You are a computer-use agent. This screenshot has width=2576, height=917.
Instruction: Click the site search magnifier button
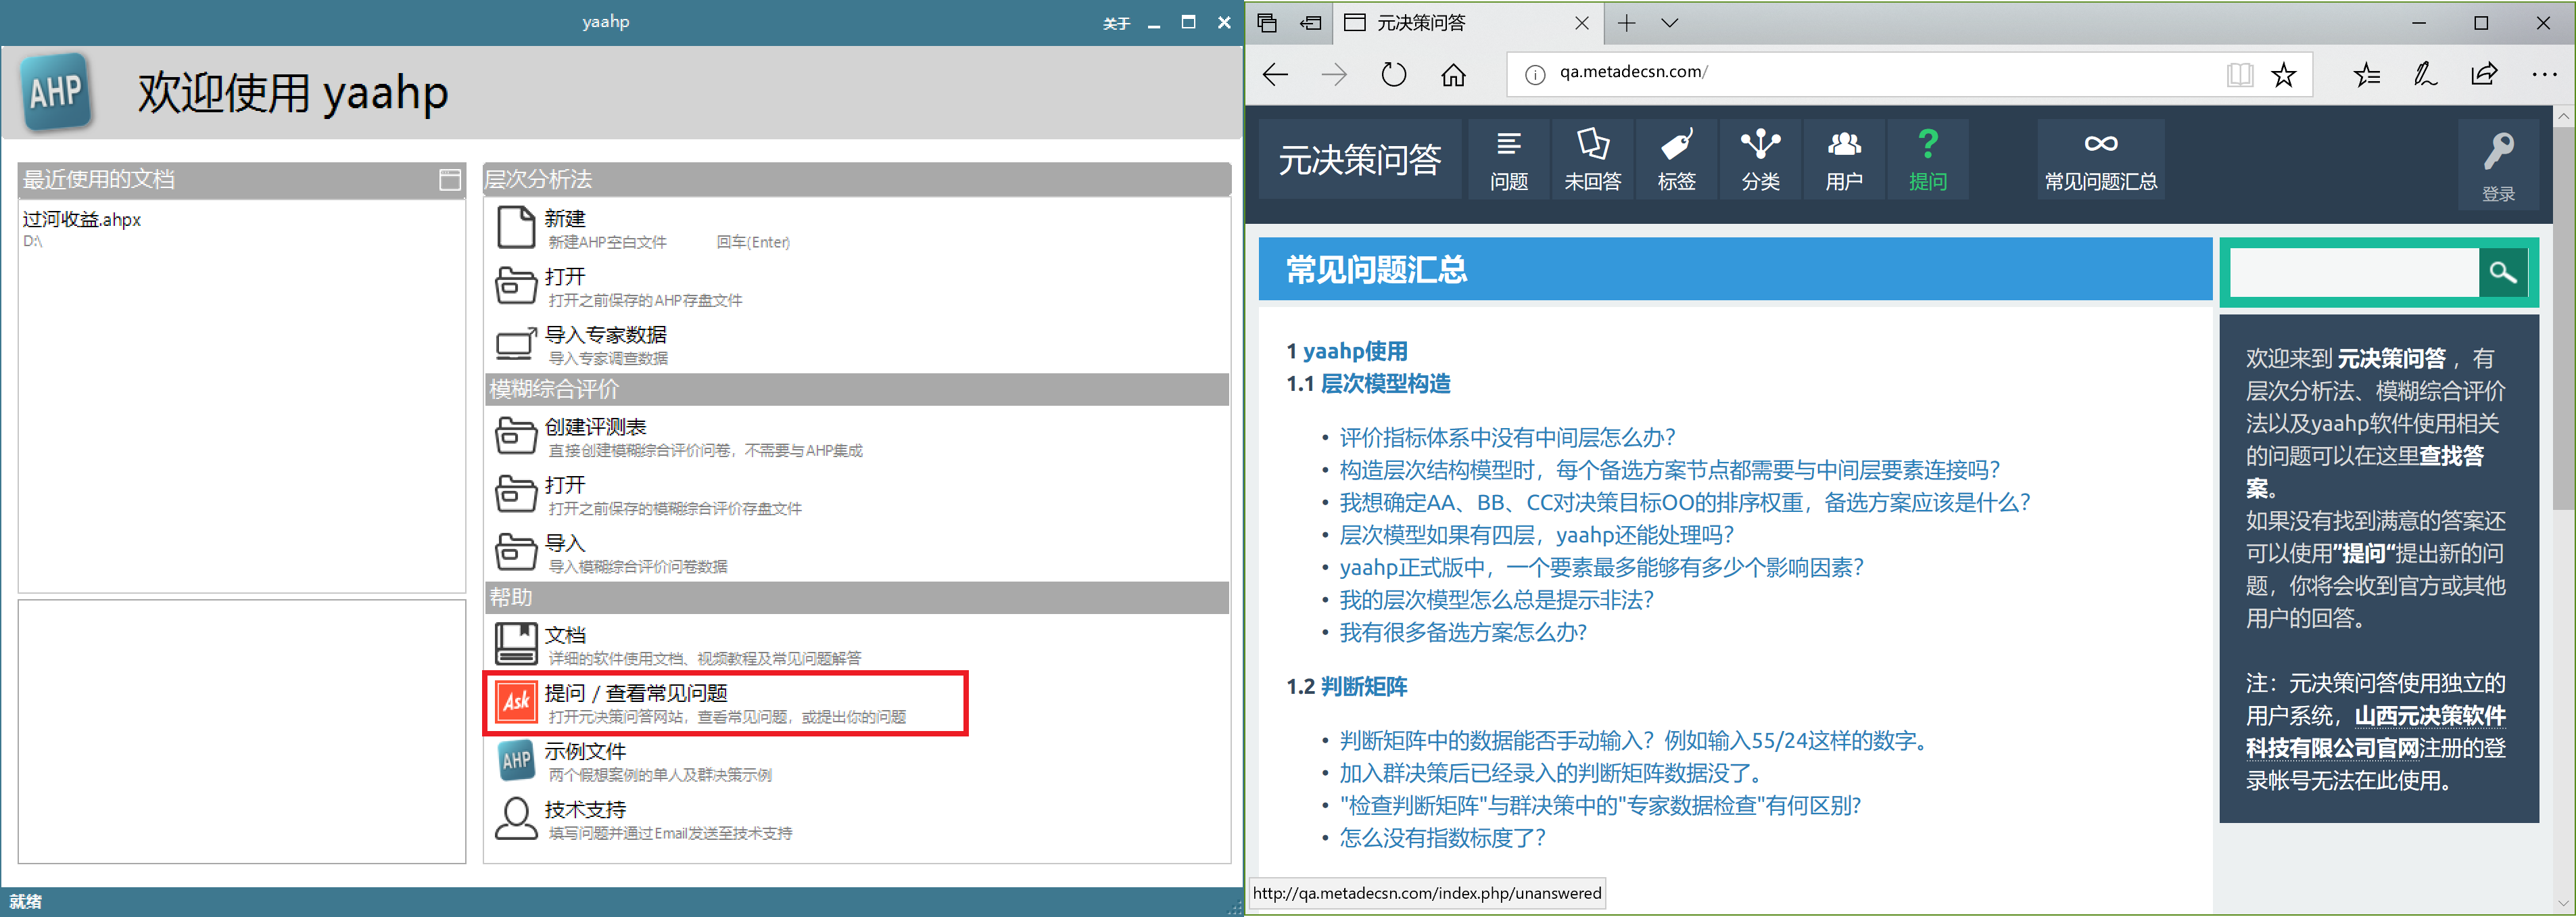pyautogui.click(x=2503, y=272)
